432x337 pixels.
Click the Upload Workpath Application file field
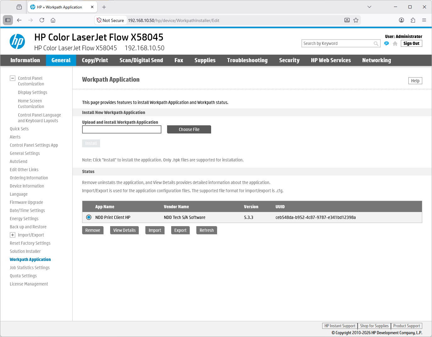[x=122, y=129]
